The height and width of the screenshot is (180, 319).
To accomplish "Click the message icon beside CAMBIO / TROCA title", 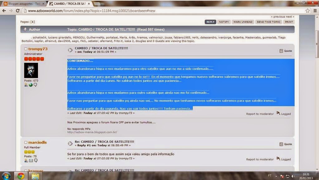I will (70, 50).
